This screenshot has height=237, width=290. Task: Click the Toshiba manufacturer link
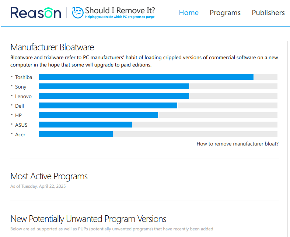click(24, 77)
